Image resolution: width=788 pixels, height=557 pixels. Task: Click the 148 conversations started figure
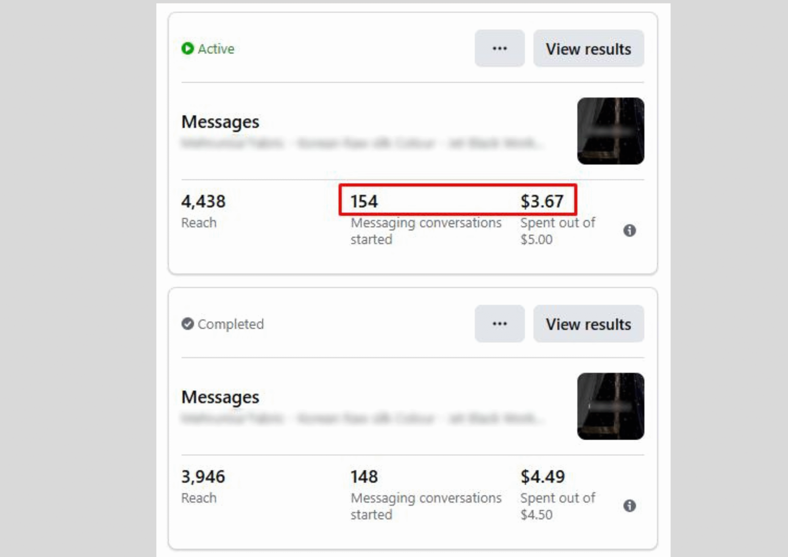364,477
